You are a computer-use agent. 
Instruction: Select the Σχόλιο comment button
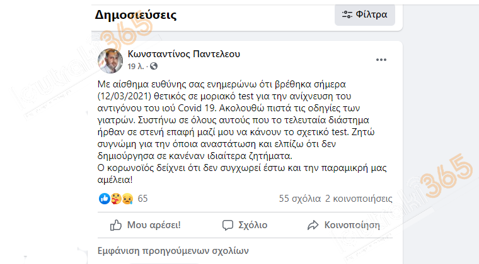pyautogui.click(x=245, y=225)
